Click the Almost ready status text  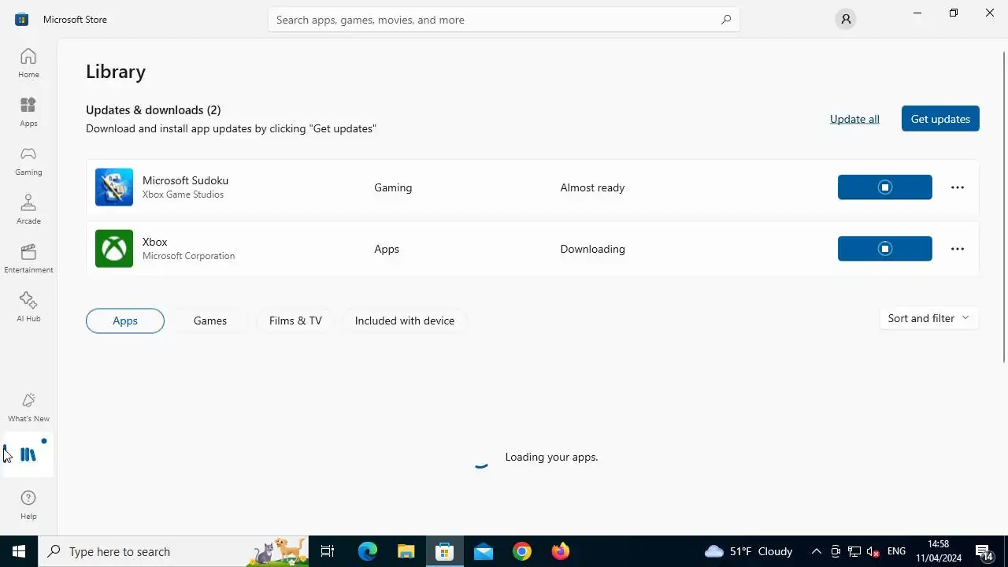[x=592, y=187]
